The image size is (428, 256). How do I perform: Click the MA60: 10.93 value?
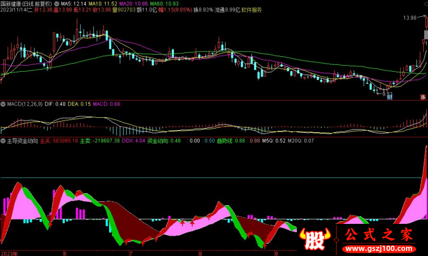pos(164,4)
